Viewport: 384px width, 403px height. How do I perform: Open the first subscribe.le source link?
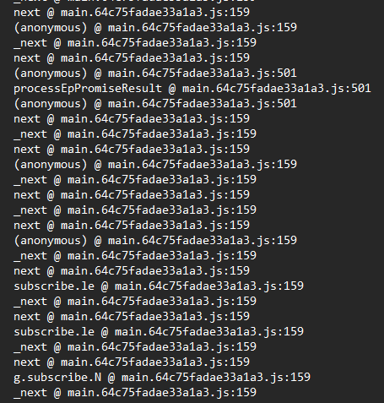[x=209, y=286]
